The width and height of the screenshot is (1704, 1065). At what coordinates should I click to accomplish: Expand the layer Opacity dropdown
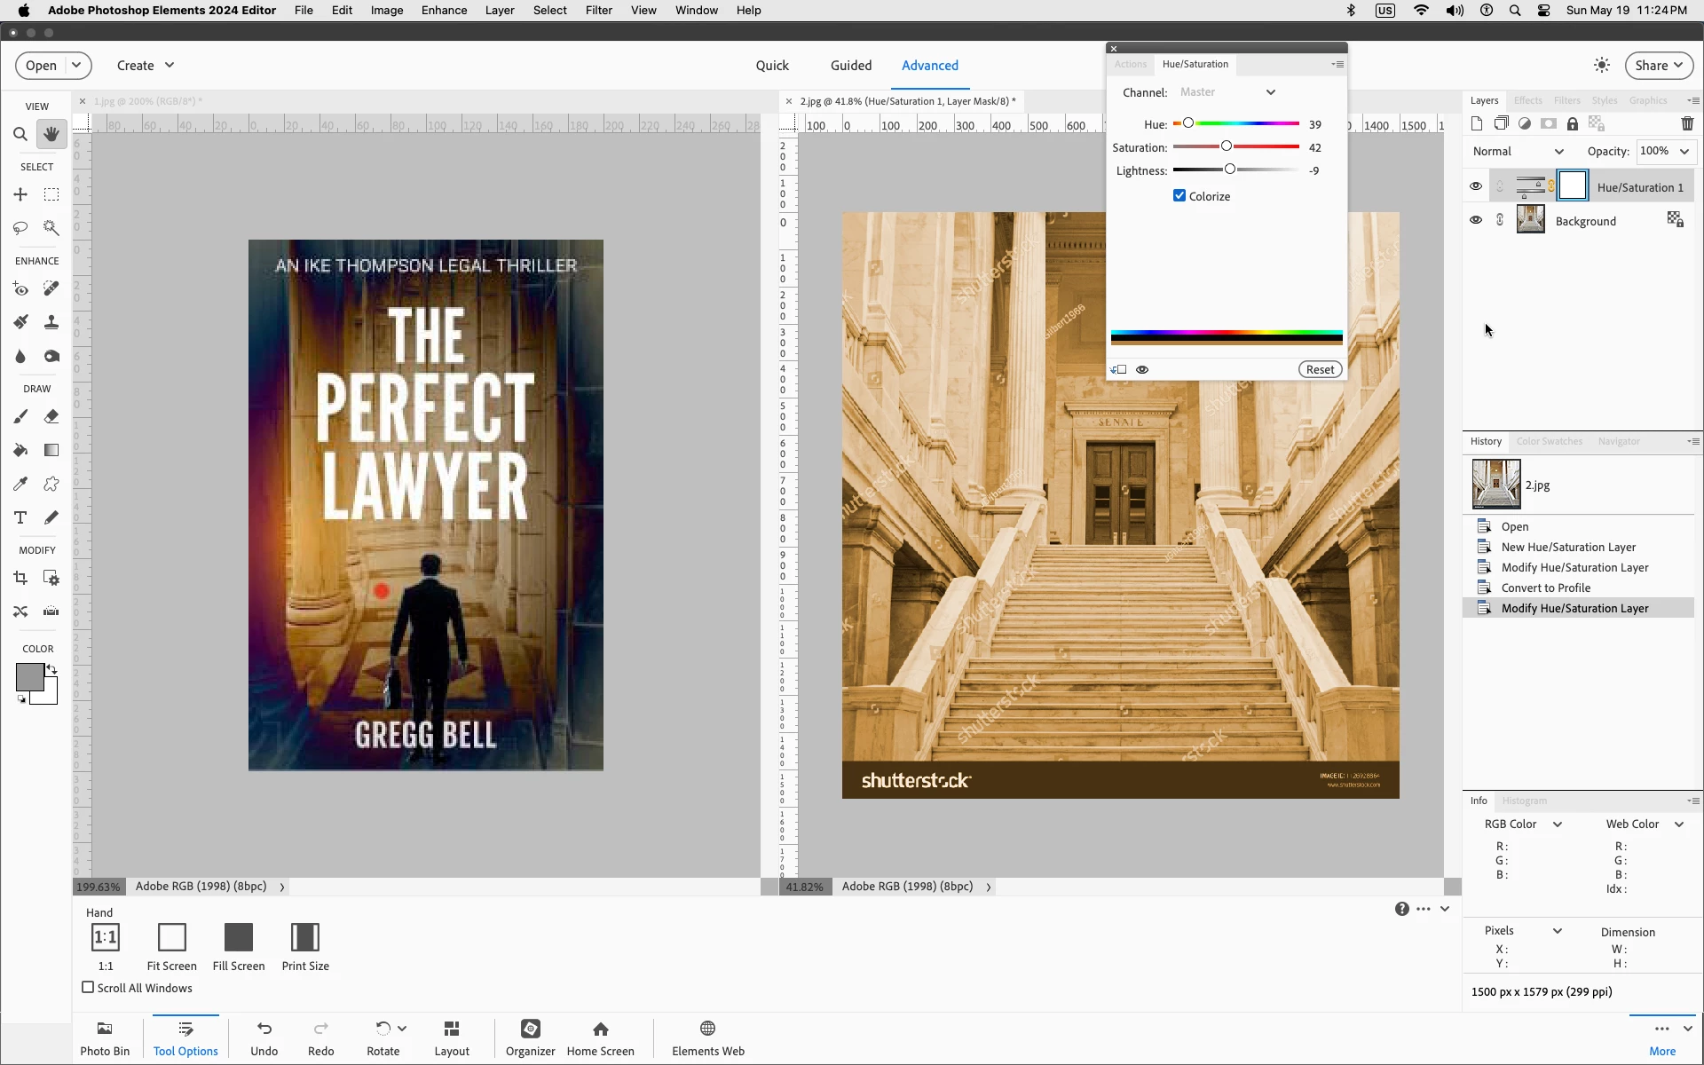[1684, 152]
